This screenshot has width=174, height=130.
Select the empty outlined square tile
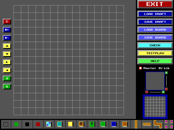pyautogui.click(x=6, y=124)
